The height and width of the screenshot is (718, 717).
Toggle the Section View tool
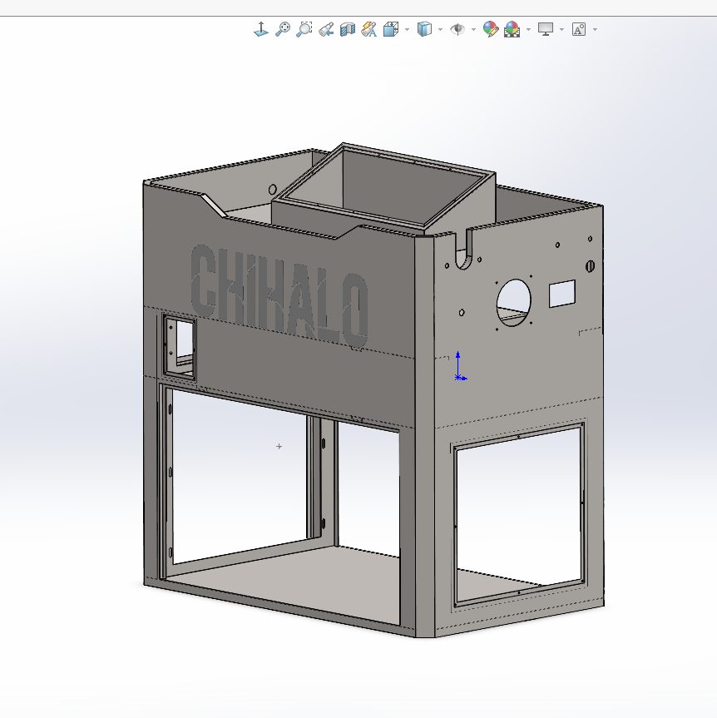348,29
